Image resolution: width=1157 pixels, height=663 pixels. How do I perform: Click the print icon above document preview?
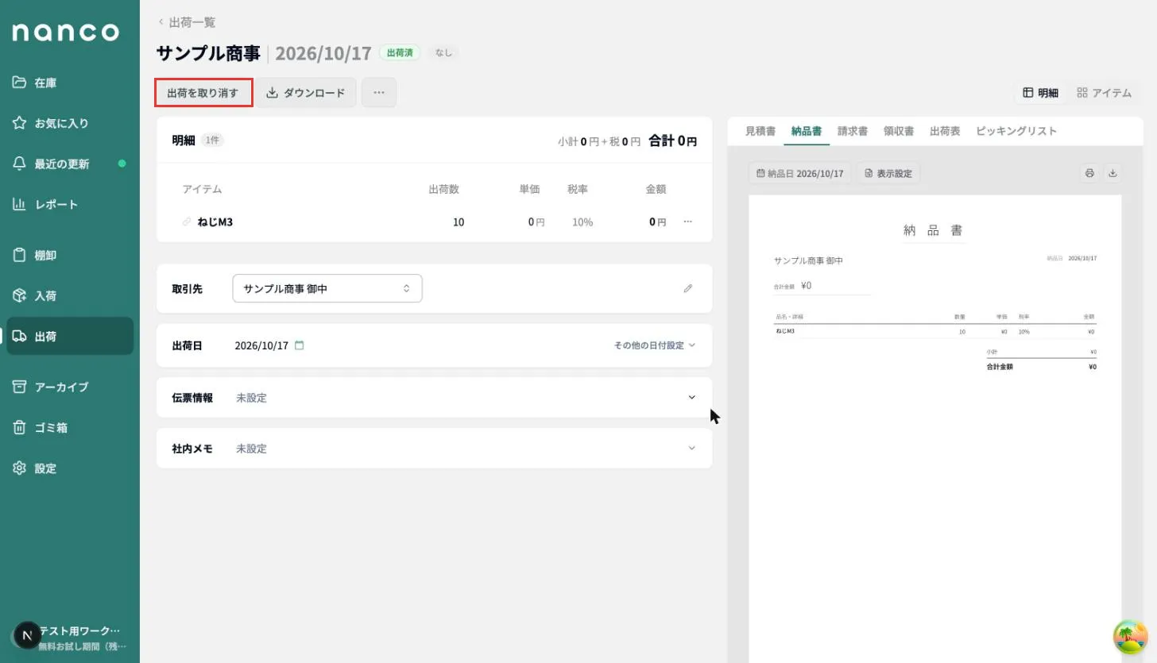[1089, 173]
